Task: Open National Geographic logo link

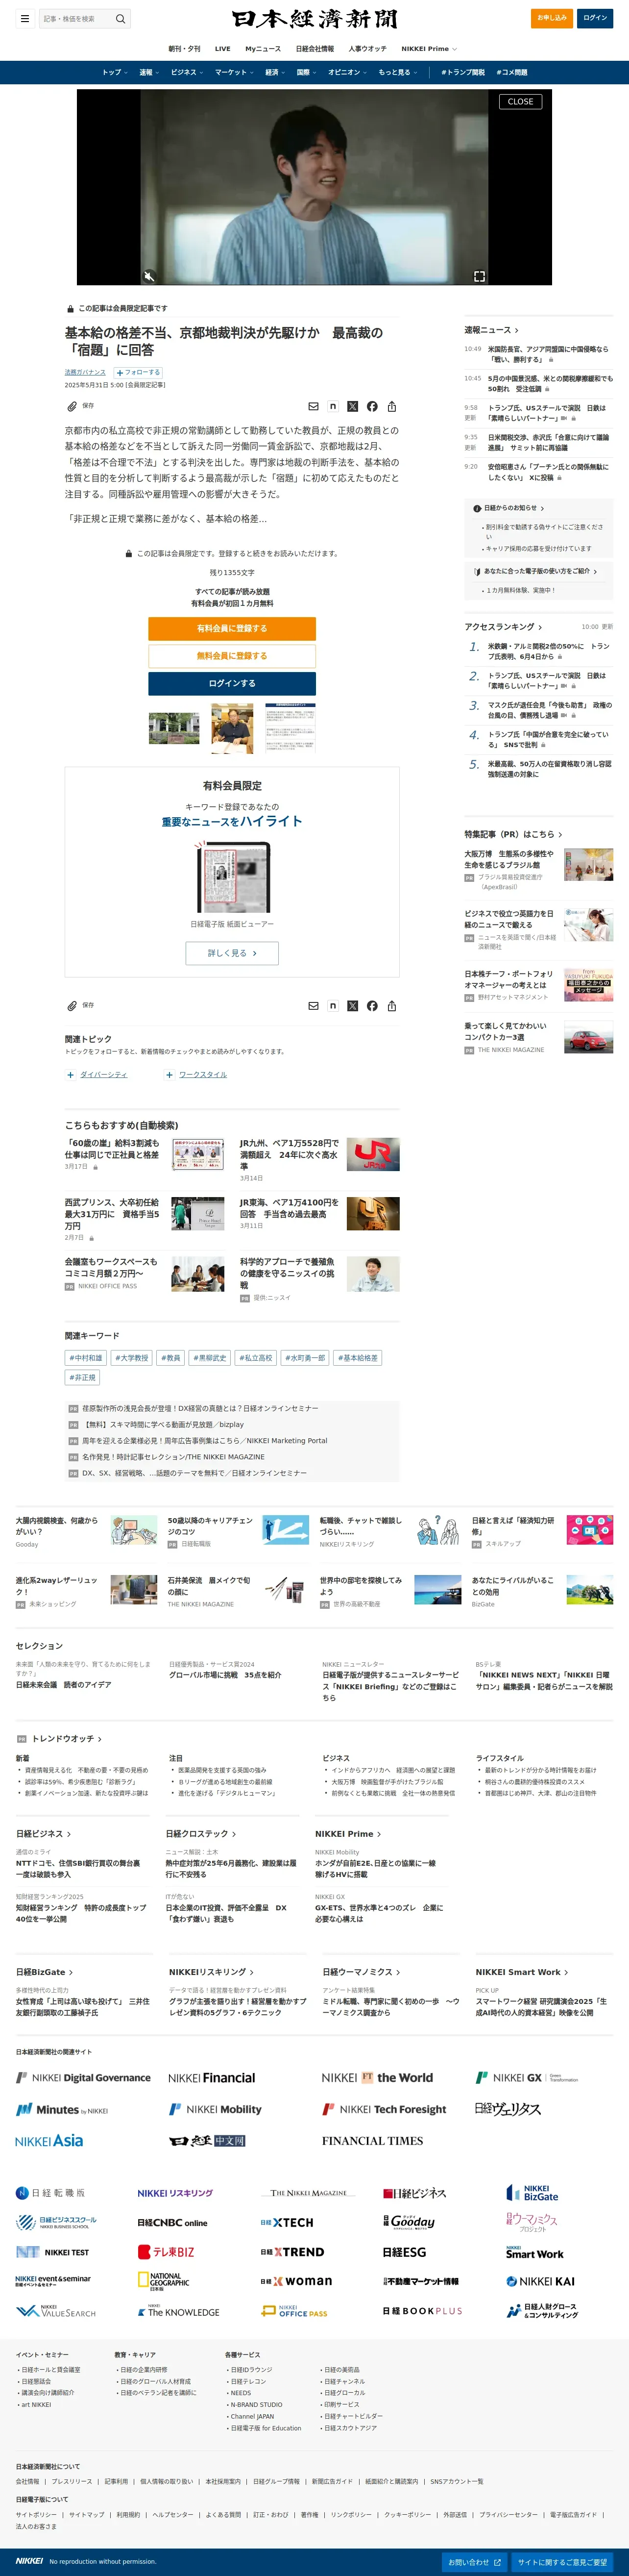Action: [164, 2281]
